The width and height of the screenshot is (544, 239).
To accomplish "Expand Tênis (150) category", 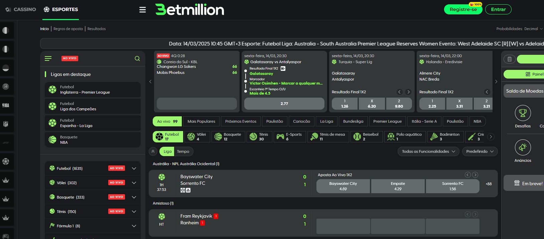I will coord(134,212).
